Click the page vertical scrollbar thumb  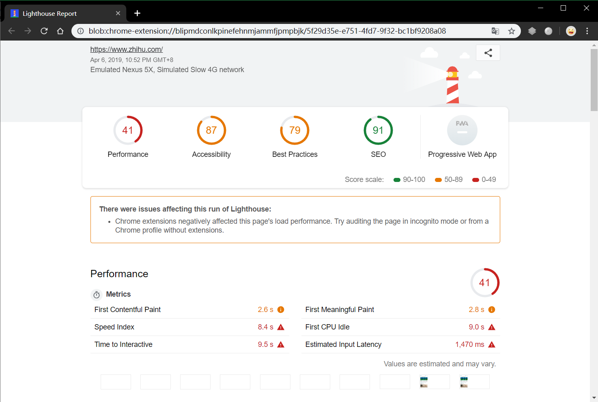[x=594, y=80]
